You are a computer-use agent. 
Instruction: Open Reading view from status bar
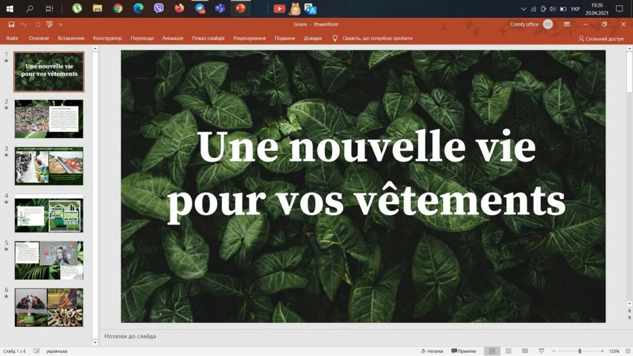click(x=524, y=351)
